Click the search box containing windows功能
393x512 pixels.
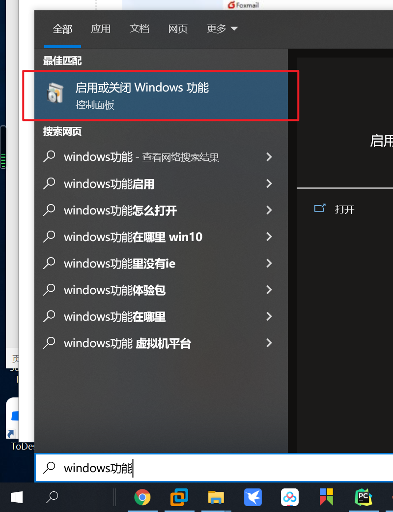[x=214, y=468]
